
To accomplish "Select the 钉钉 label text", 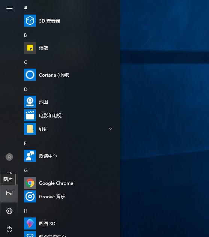I will pos(44,129).
